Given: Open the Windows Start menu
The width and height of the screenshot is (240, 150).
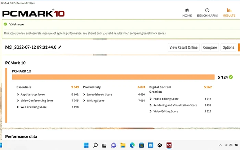Looking at the screenshot, I should (86, 145).
